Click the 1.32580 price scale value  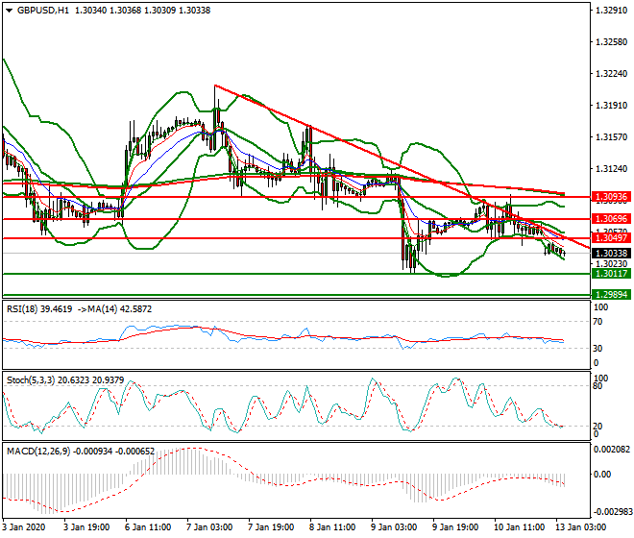coord(612,42)
